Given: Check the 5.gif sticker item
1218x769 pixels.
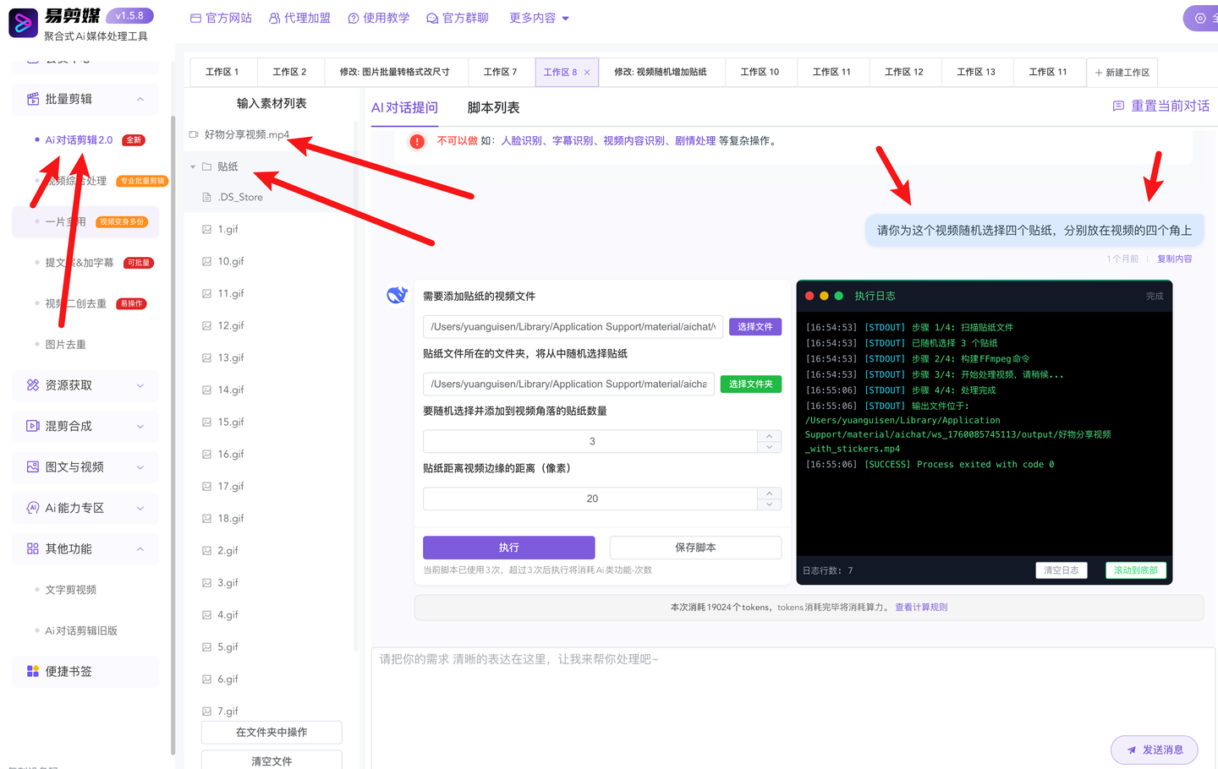Looking at the screenshot, I should pos(206,646).
